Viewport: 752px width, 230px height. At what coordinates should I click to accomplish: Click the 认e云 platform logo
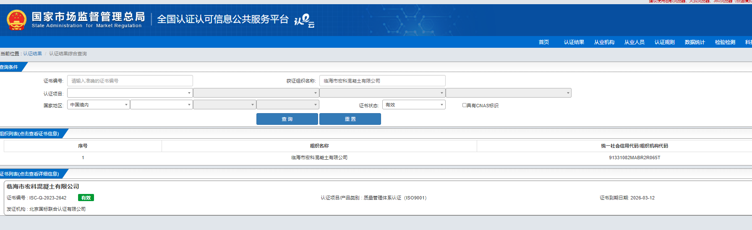[x=304, y=20]
